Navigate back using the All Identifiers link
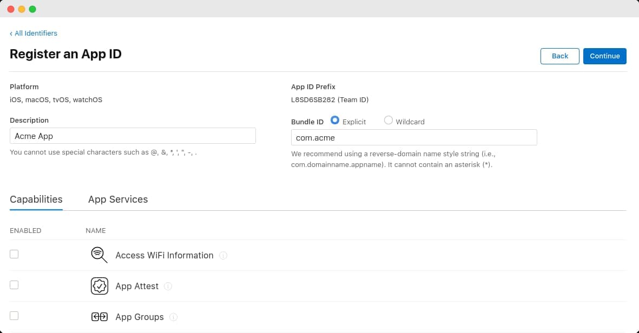The image size is (639, 333). tap(36, 33)
